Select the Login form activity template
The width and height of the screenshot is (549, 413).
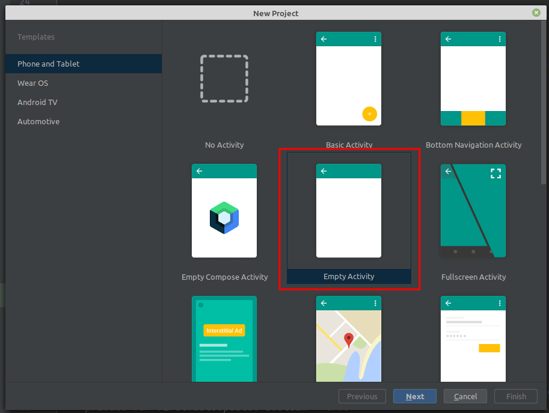pos(473,338)
